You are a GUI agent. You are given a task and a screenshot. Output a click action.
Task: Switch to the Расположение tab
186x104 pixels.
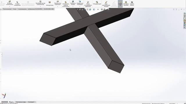tap(7, 9)
